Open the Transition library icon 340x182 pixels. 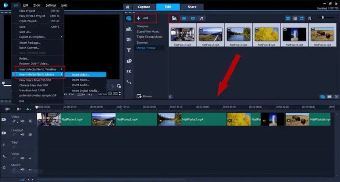click(129, 39)
